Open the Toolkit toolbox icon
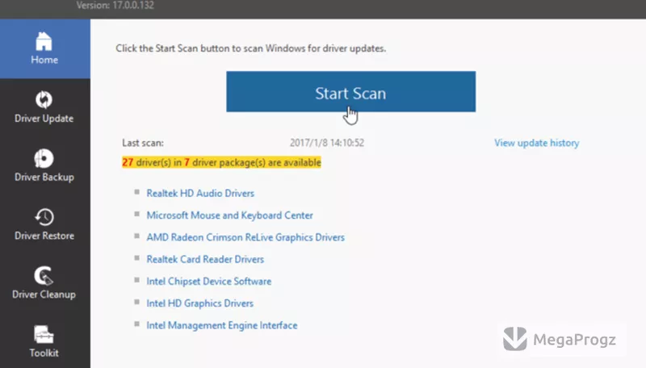 (44, 335)
